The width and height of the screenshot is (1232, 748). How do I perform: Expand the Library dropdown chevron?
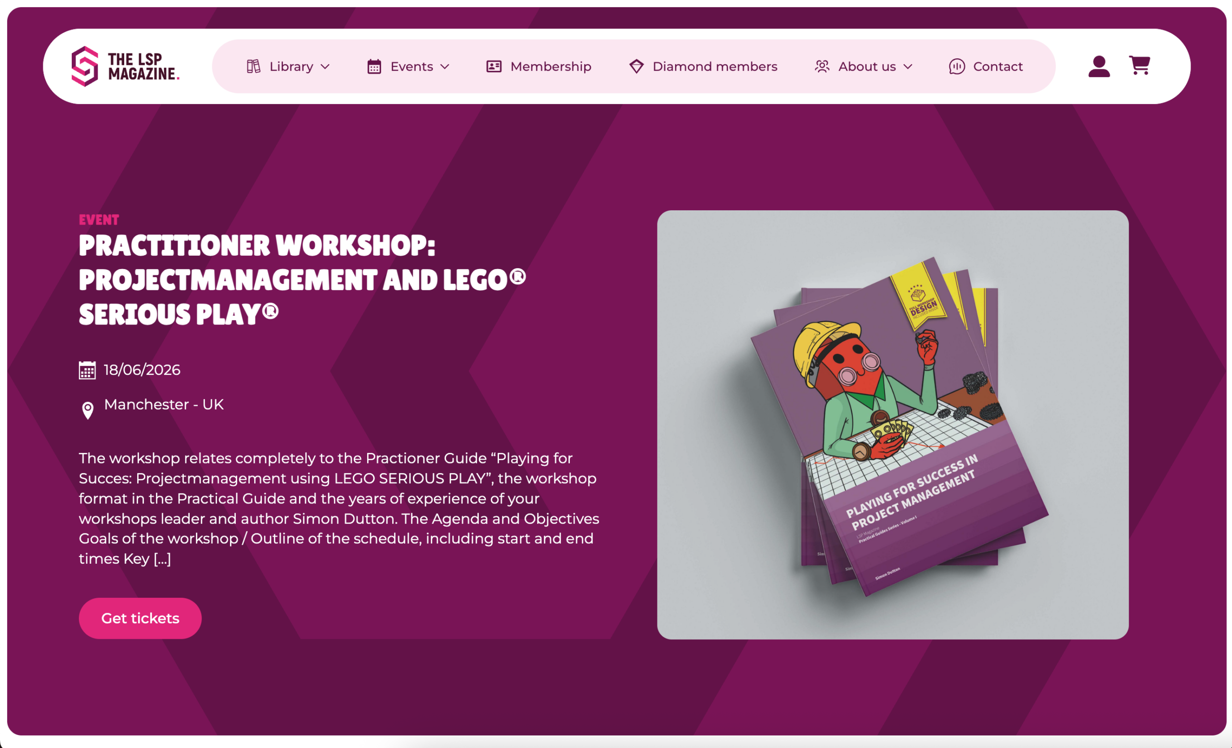(x=325, y=67)
